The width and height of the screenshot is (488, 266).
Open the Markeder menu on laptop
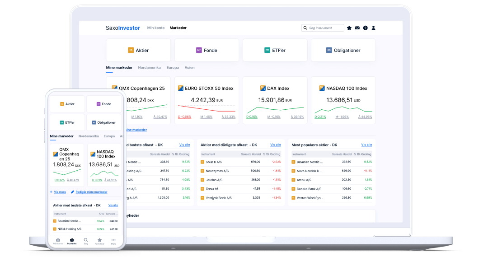click(178, 28)
